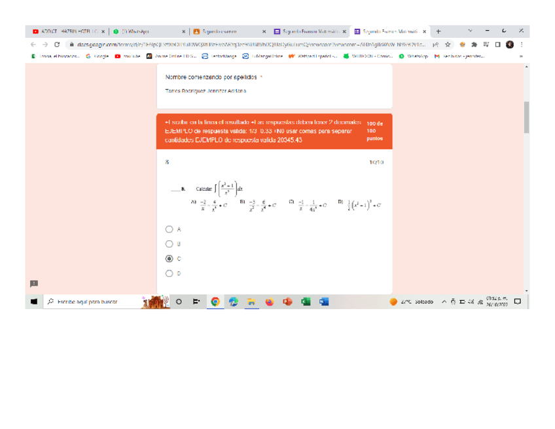The height and width of the screenshot is (429, 555).
Task: Open a new browser tab
Action: coord(439,31)
